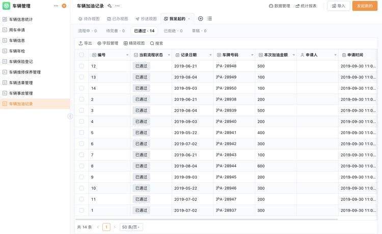Click the 导入 button
Viewport: 382px width, 234px height.
coord(338,6)
